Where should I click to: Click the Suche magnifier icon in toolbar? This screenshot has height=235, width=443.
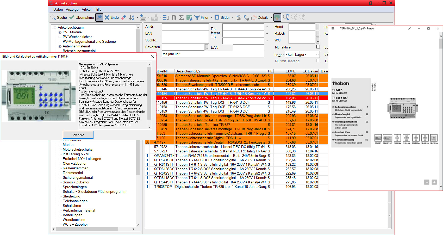click(53, 17)
